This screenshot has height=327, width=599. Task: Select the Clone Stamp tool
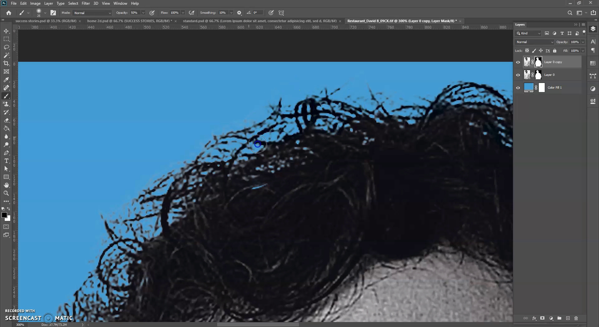(6, 104)
